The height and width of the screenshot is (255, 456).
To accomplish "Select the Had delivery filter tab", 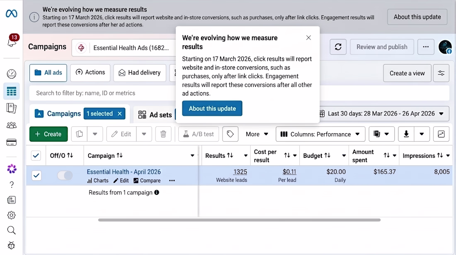I will click(x=140, y=73).
